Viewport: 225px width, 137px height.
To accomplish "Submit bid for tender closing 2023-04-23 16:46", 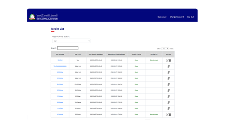I will (169, 78).
